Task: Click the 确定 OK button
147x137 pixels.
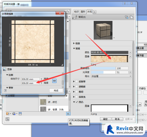Action: pyautogui.click(x=105, y=119)
